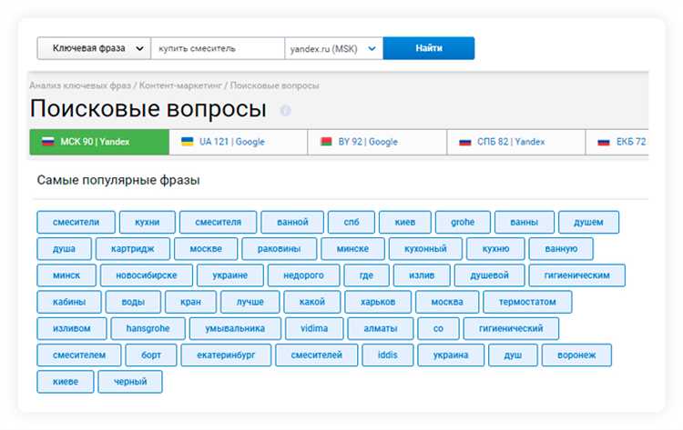
Task: Select the ванной phrase tag
Action: (x=292, y=222)
